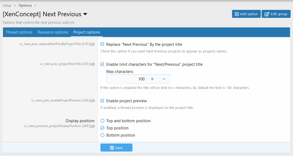This screenshot has width=293, height=156.
Task: Toggle Enable limit characters for project title
Action: [x=102, y=64]
